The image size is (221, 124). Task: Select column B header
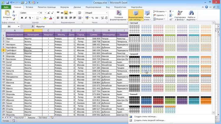point(33,30)
